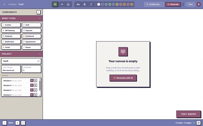Edit project name with pencil icon
This screenshot has height=126, width=203.
point(39,61)
